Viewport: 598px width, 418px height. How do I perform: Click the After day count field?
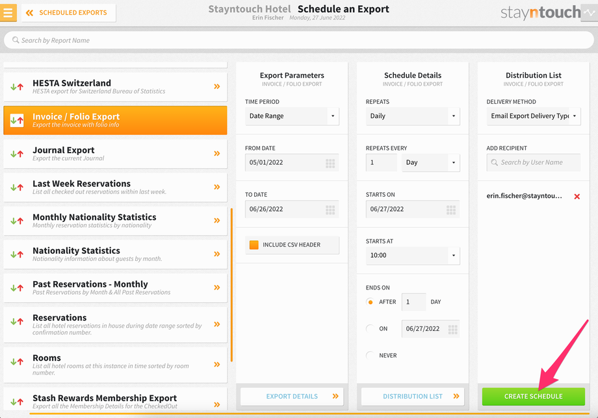coord(414,302)
